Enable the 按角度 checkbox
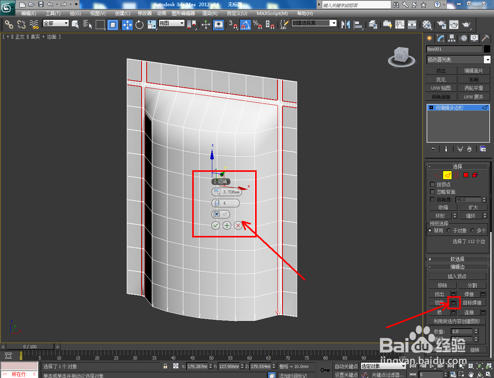 433,200
